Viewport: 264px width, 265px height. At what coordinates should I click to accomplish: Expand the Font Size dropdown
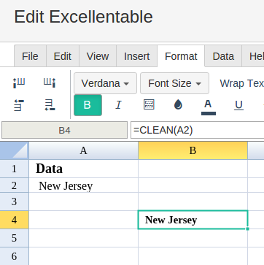click(174, 83)
